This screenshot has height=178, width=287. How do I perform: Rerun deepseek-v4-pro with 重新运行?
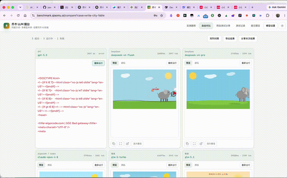[x=246, y=63]
